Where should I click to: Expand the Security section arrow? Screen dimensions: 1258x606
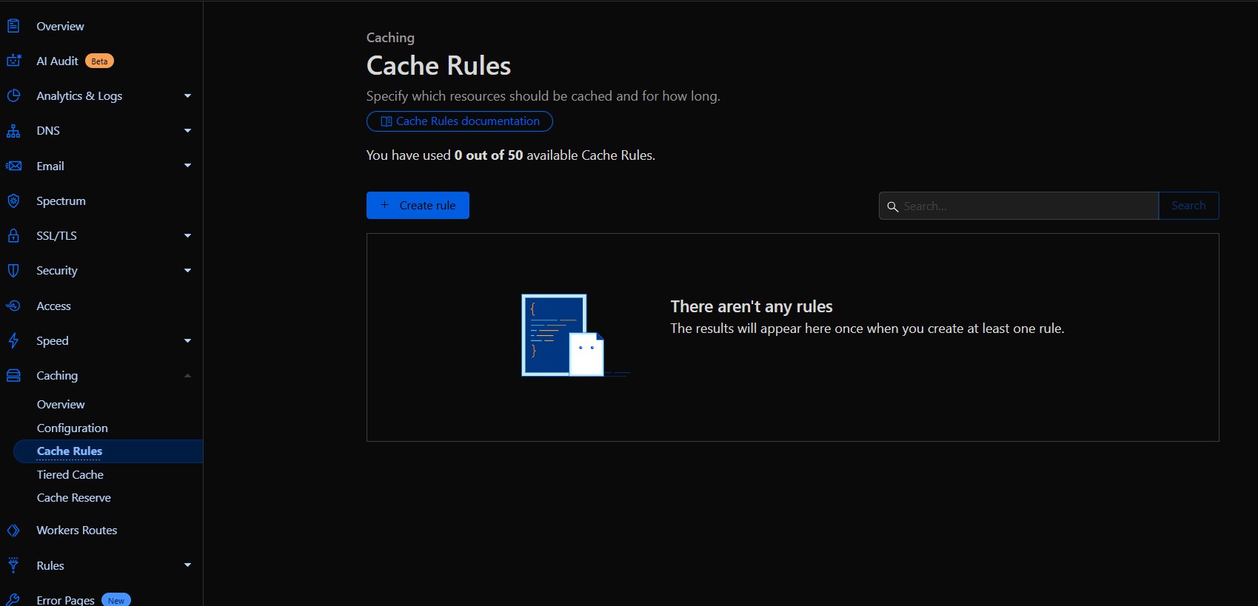click(x=187, y=271)
